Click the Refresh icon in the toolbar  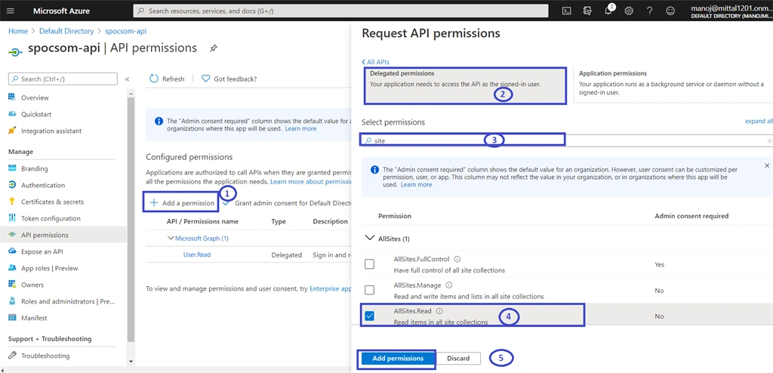tap(154, 79)
